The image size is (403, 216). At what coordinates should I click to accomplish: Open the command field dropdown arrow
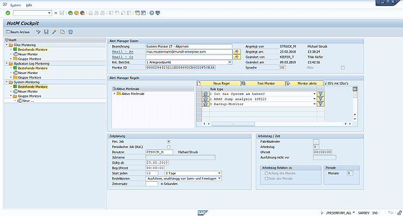pyautogui.click(x=49, y=13)
